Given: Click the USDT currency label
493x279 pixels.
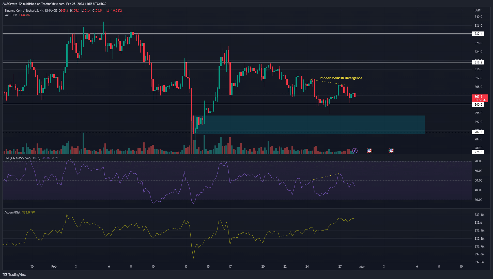Looking at the screenshot, I should point(478,10).
